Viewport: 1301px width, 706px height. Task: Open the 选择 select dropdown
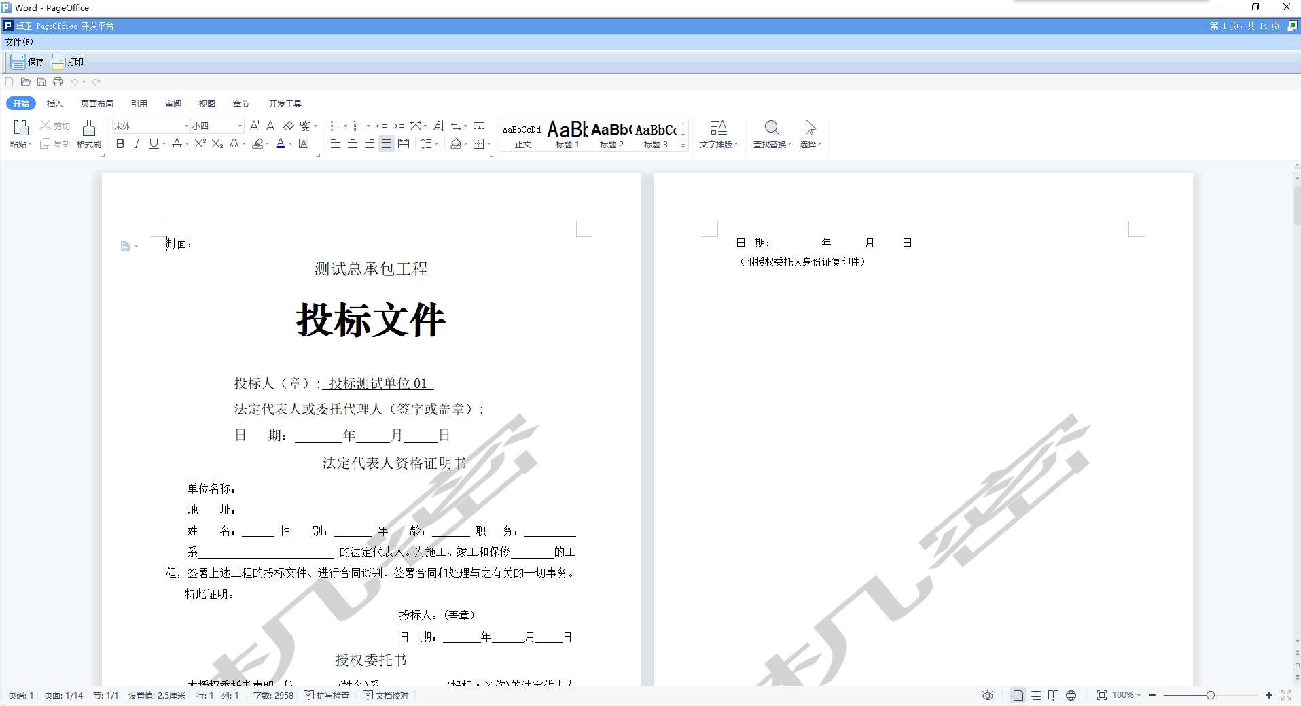(x=810, y=135)
